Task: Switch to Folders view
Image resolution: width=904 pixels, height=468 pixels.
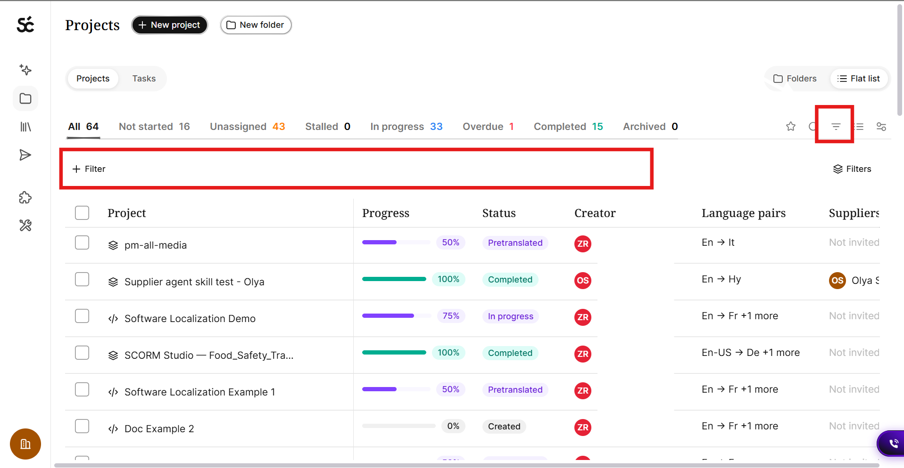Action: tap(795, 79)
